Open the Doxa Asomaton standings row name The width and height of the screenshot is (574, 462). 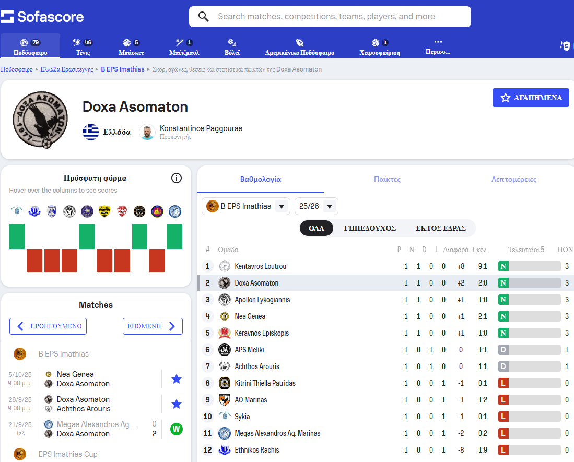coord(256,283)
